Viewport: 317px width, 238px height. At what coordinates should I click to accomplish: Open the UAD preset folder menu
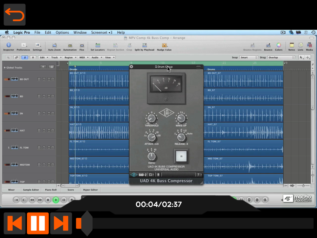(152, 175)
